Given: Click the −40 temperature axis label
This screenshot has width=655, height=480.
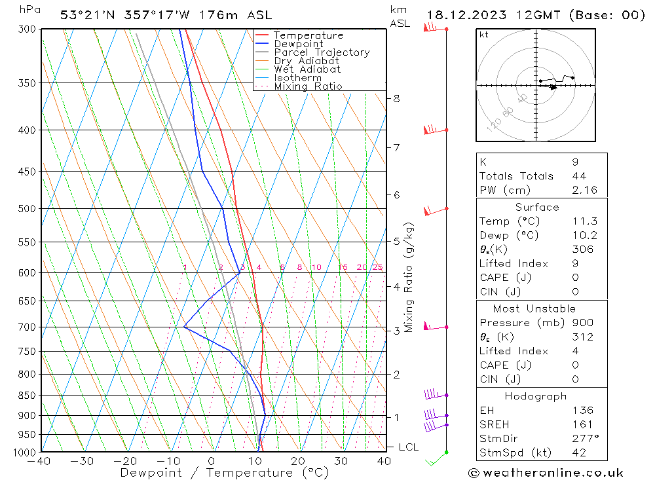Looking at the screenshot, I should [x=39, y=462].
